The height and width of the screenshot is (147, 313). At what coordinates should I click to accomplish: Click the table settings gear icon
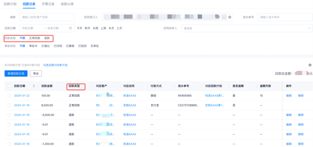pyautogui.click(x=310, y=65)
